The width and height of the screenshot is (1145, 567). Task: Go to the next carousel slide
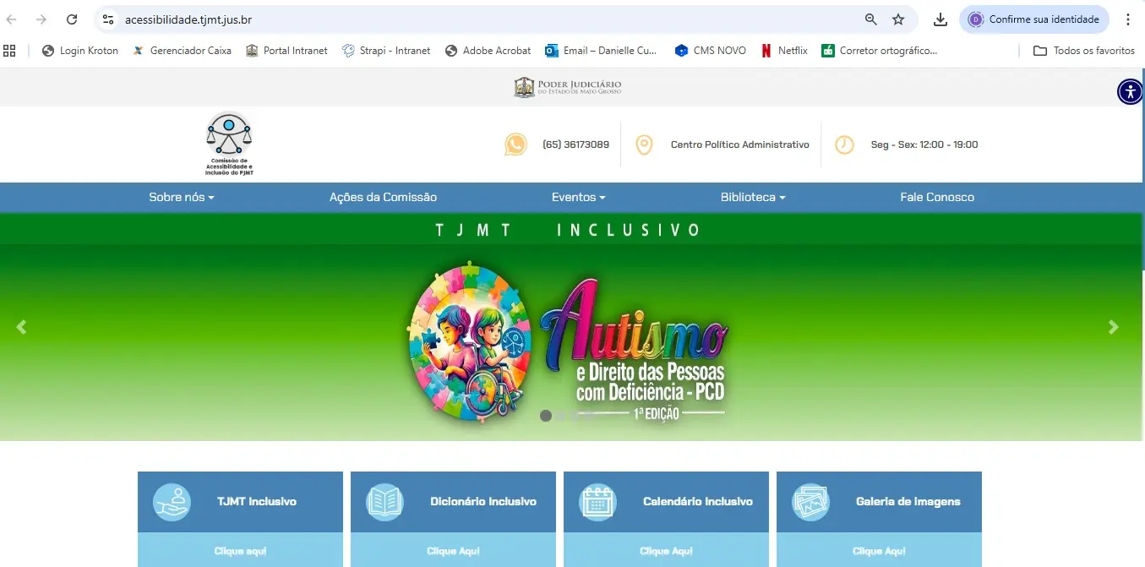(1113, 327)
